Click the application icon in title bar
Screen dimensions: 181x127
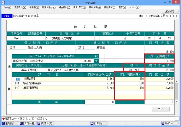[3, 2]
